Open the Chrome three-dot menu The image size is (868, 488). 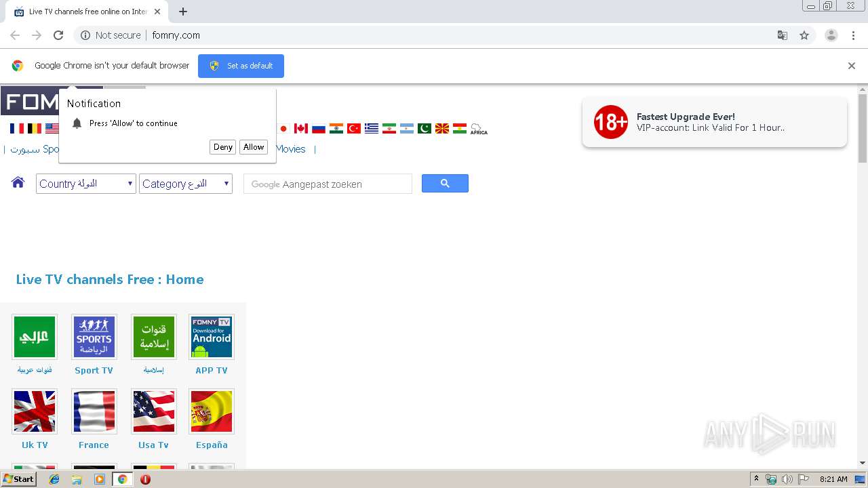click(x=854, y=35)
